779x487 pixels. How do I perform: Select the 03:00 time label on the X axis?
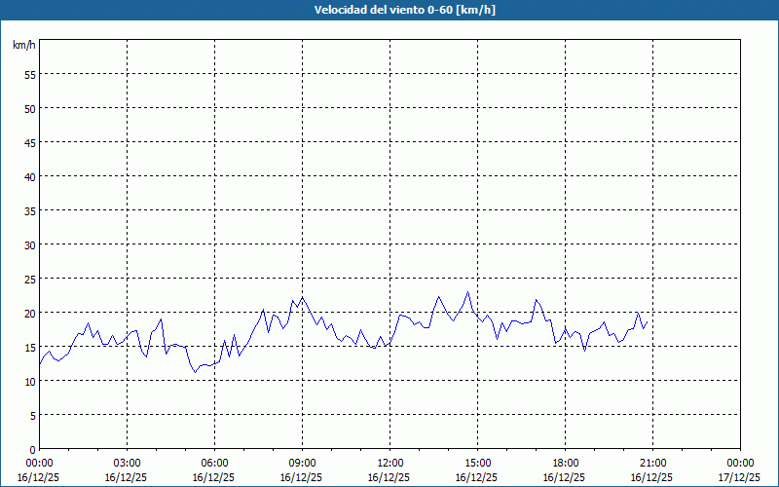(127, 463)
